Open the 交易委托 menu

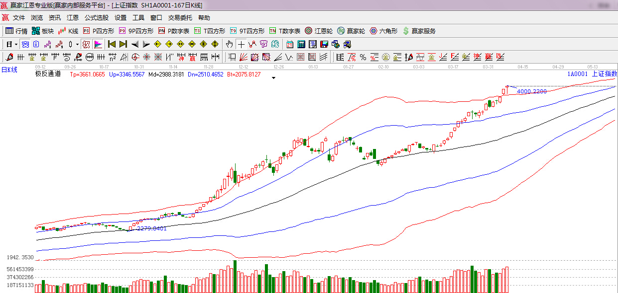click(180, 18)
